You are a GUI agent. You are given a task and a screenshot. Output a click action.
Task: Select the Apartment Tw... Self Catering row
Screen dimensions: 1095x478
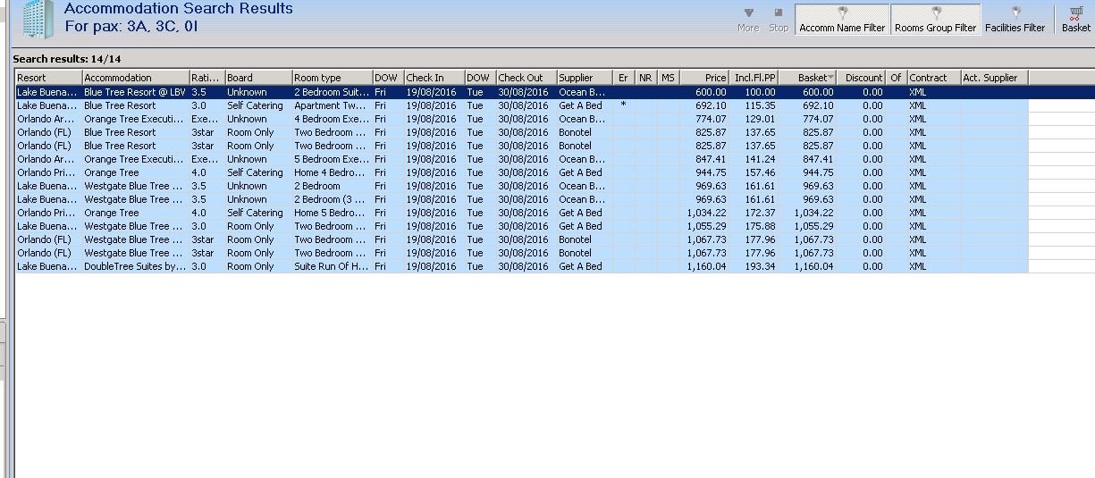(521, 105)
